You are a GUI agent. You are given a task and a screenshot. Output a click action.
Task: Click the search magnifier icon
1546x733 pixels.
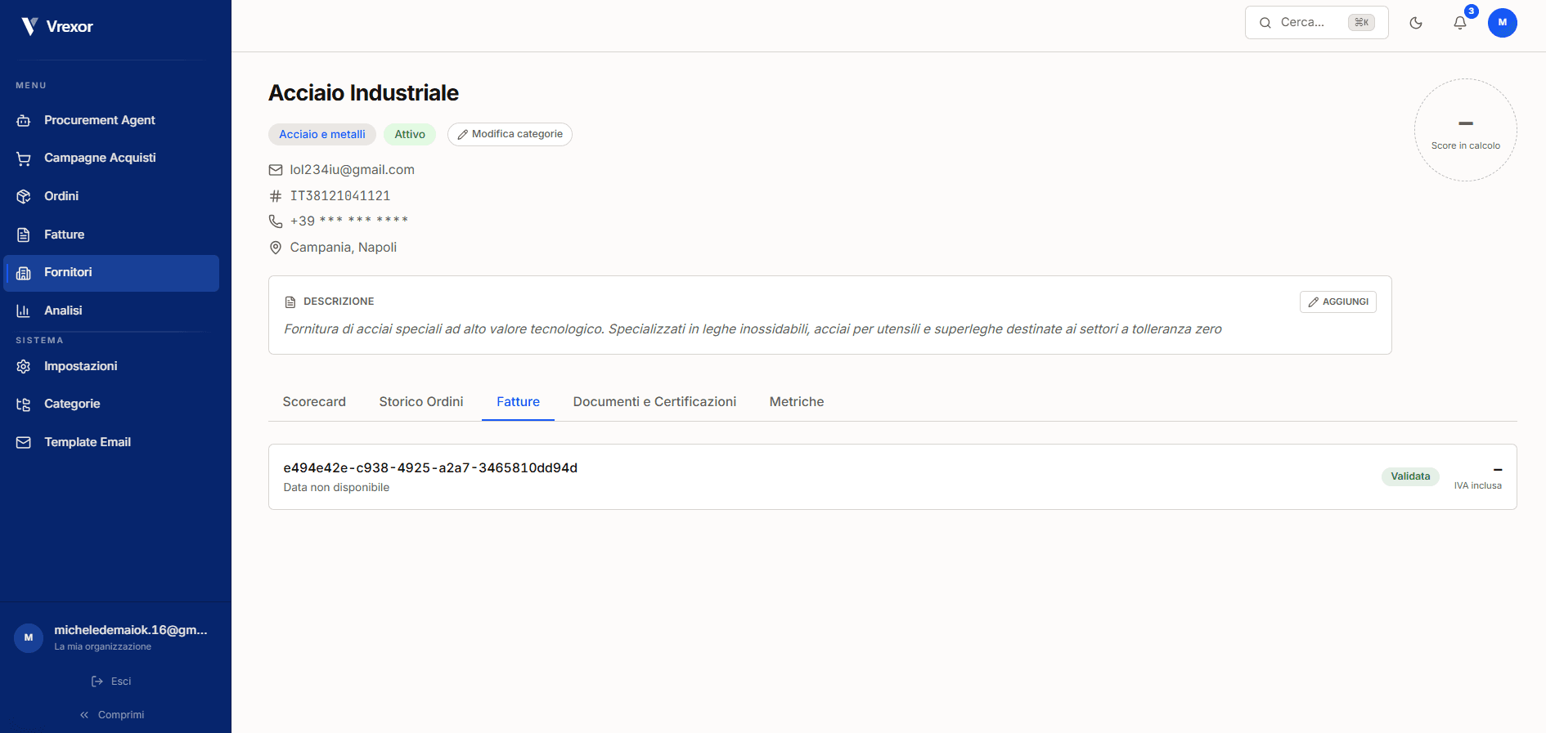pos(1265,23)
